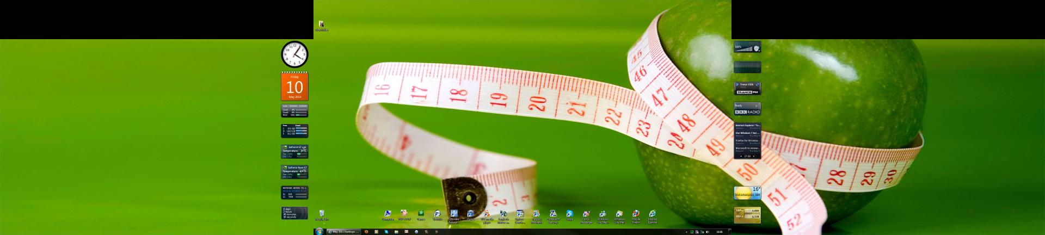Select the May 2013 Desktops taskbar window
Screen dimensions: 1045x235
pyautogui.click(x=344, y=231)
